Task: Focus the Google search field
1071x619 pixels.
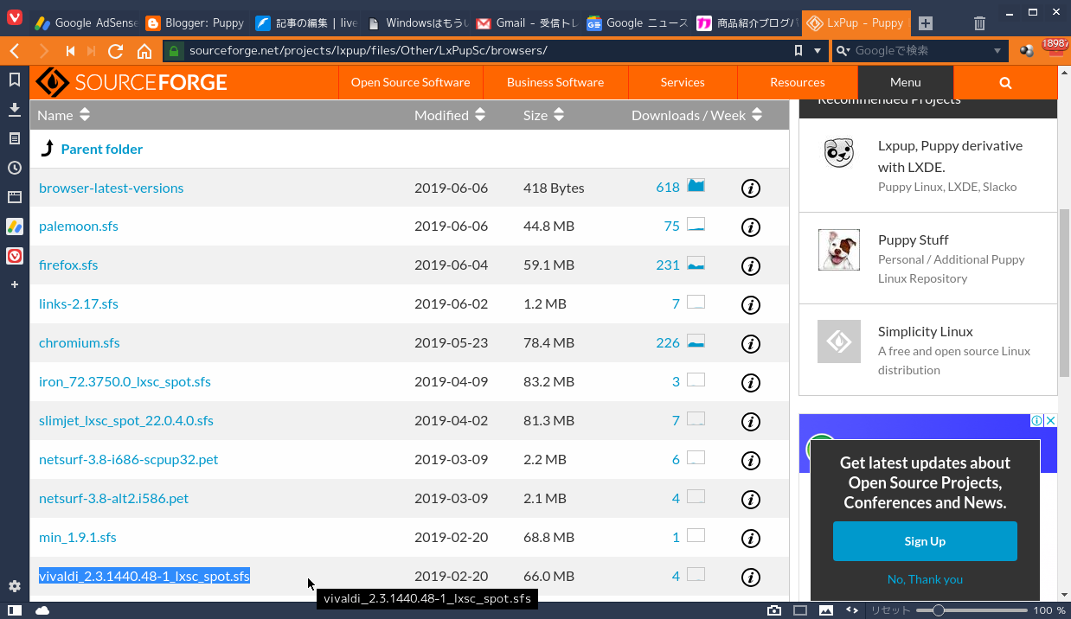Action: pyautogui.click(x=920, y=51)
